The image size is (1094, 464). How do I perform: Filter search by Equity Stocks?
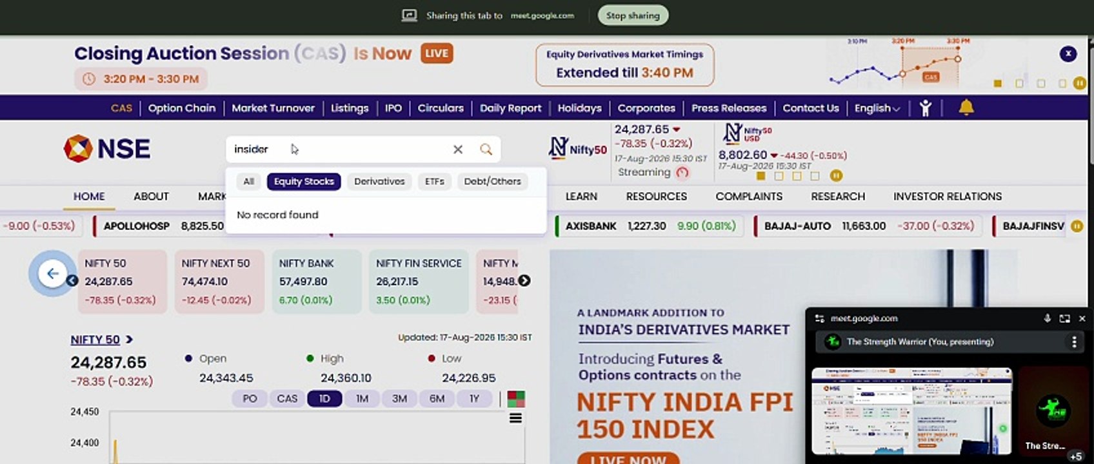point(304,182)
